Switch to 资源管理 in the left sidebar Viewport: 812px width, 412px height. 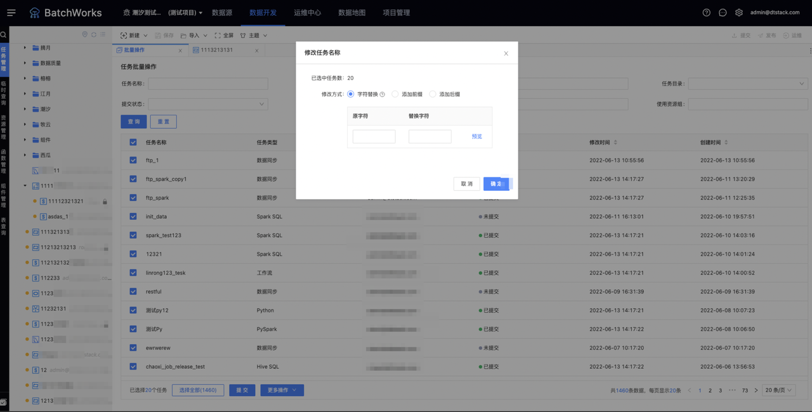click(x=4, y=127)
